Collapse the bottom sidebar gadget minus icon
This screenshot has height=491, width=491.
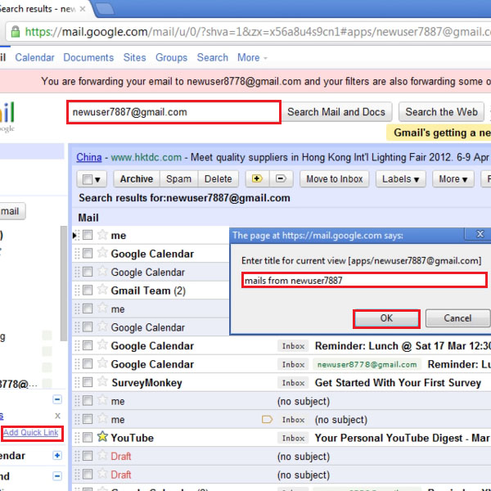(57, 476)
